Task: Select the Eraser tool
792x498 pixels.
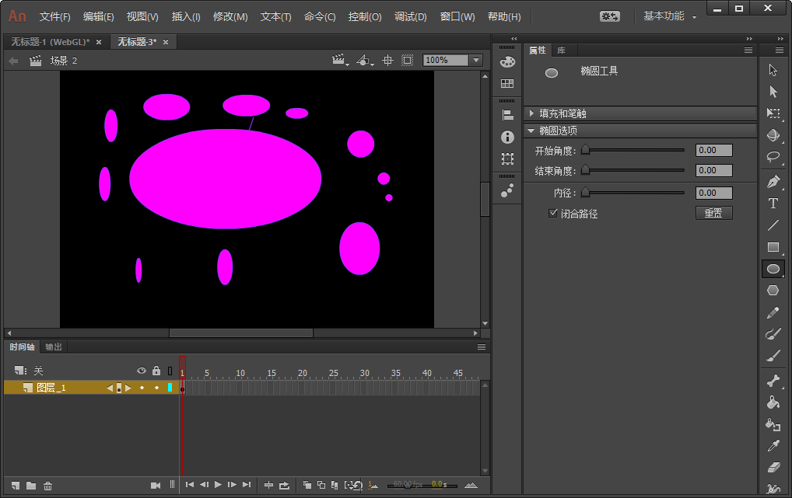Action: [x=773, y=468]
